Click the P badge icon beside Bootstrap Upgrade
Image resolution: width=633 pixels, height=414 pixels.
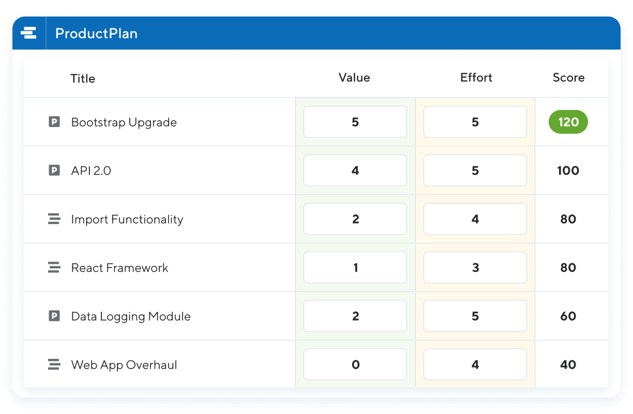click(x=54, y=122)
